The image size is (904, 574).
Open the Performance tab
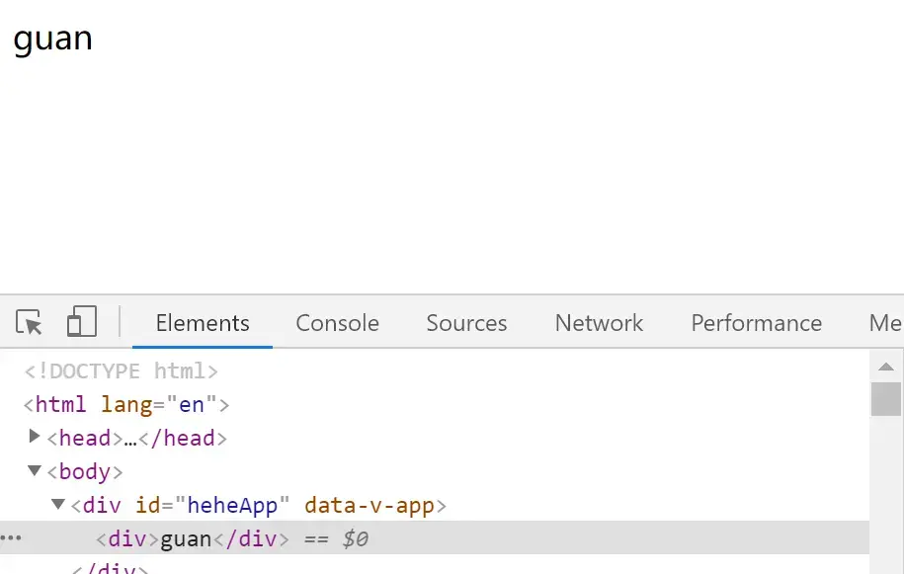(757, 323)
